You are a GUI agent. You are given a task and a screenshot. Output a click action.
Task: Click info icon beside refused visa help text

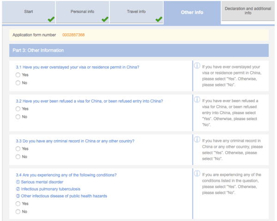[197, 100]
